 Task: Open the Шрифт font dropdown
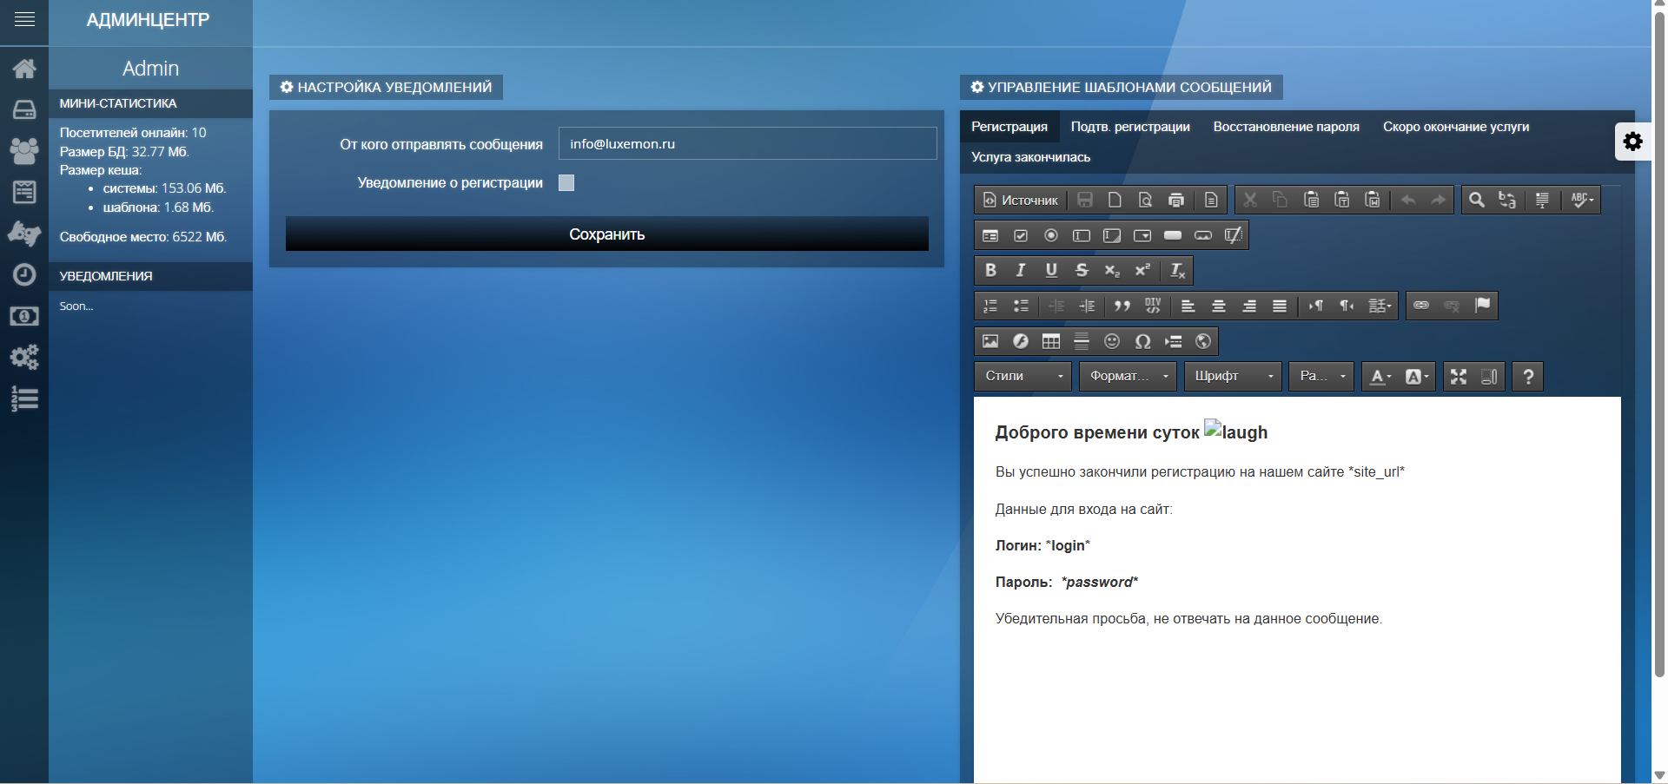coord(1233,376)
